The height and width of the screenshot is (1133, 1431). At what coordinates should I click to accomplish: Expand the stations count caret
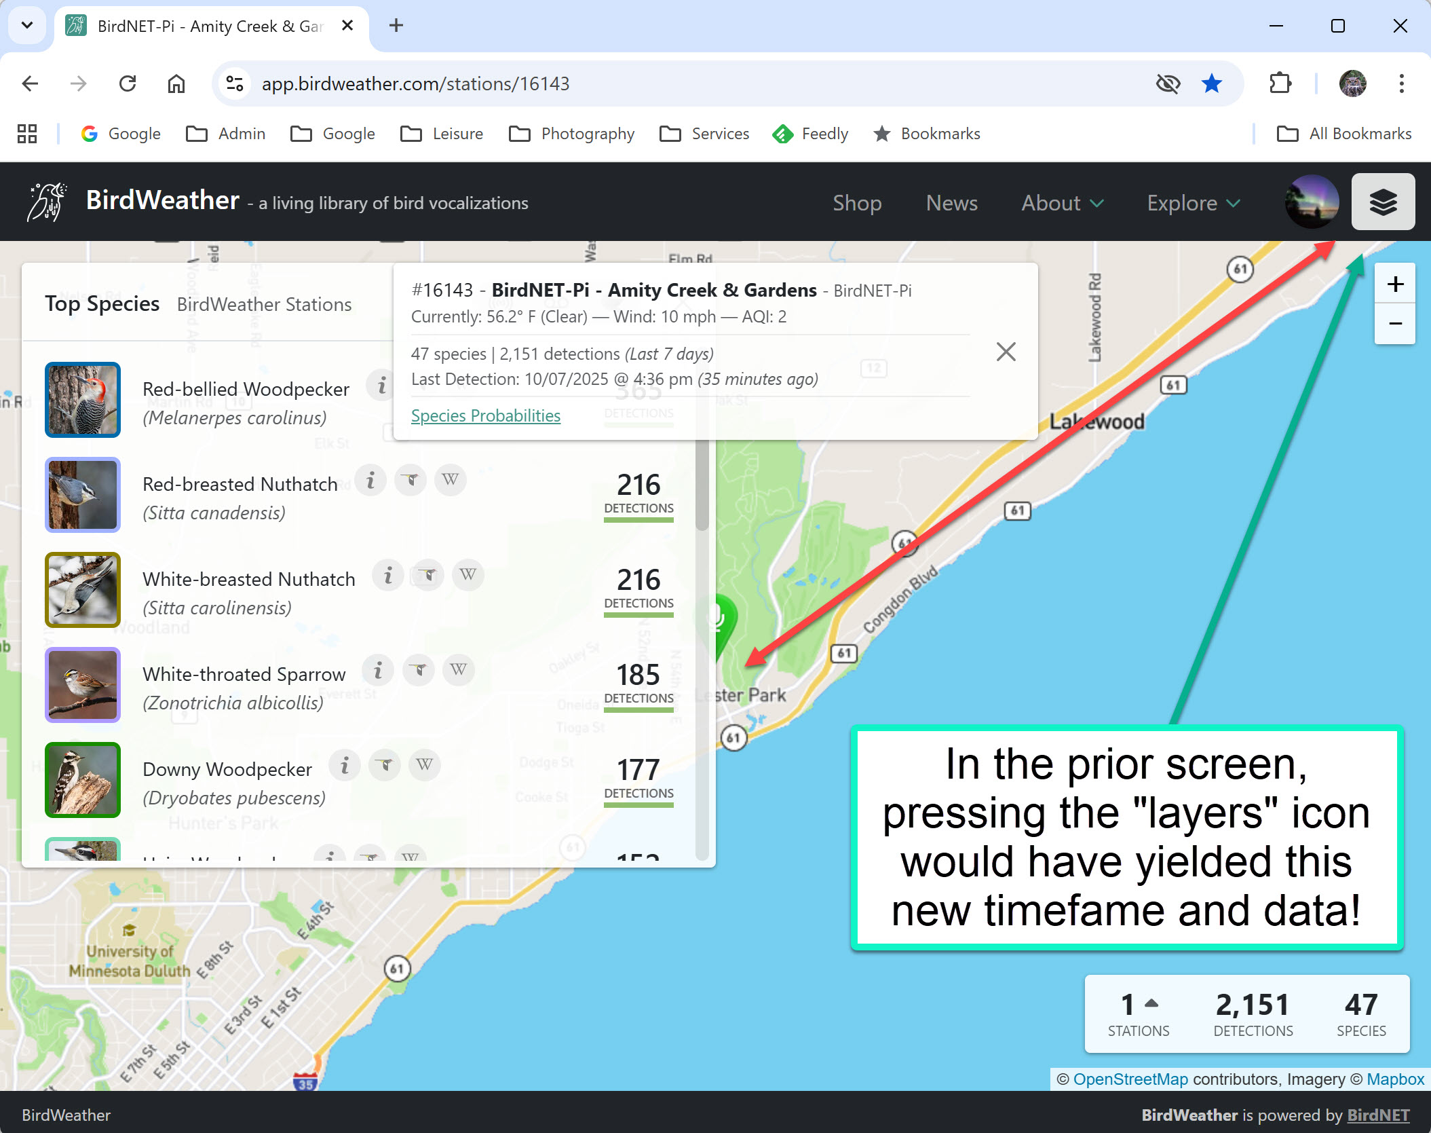[x=1151, y=1003]
